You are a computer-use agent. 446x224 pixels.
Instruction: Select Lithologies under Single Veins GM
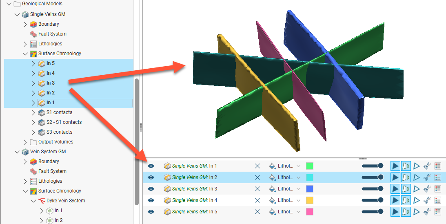pos(50,44)
